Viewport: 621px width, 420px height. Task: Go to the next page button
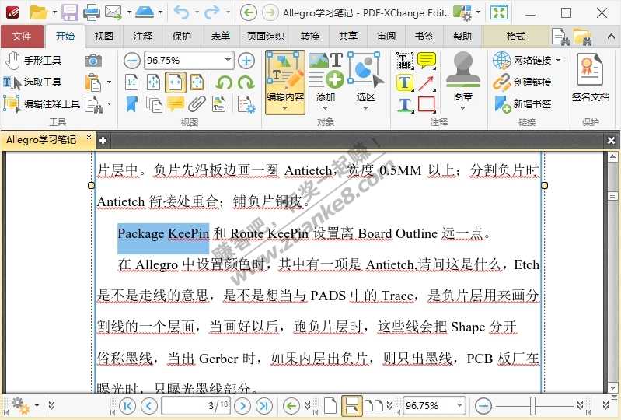click(x=242, y=405)
